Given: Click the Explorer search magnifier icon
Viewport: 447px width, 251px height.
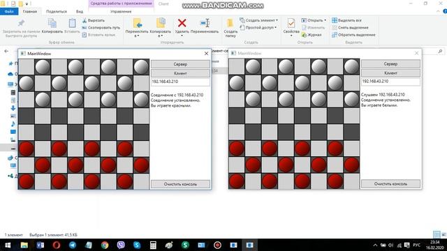Looking at the screenshot, I should 440,52.
